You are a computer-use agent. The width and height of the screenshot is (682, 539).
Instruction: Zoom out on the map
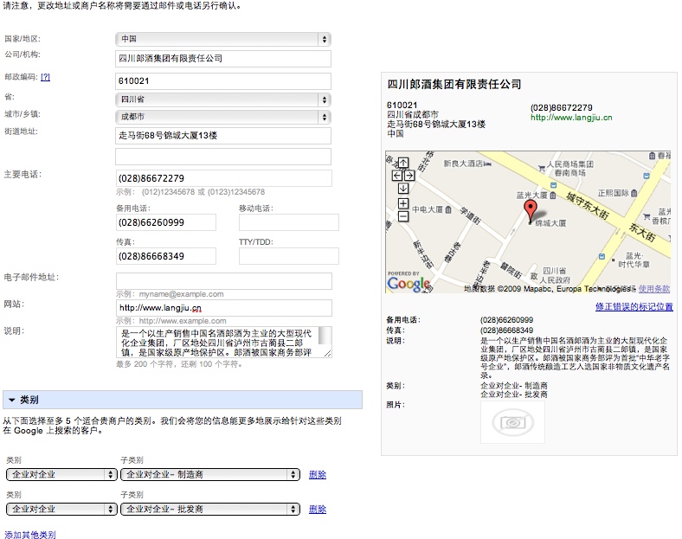coord(403,216)
